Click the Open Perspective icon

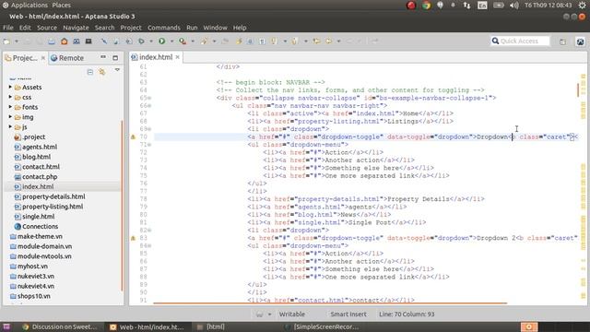[x=562, y=41]
